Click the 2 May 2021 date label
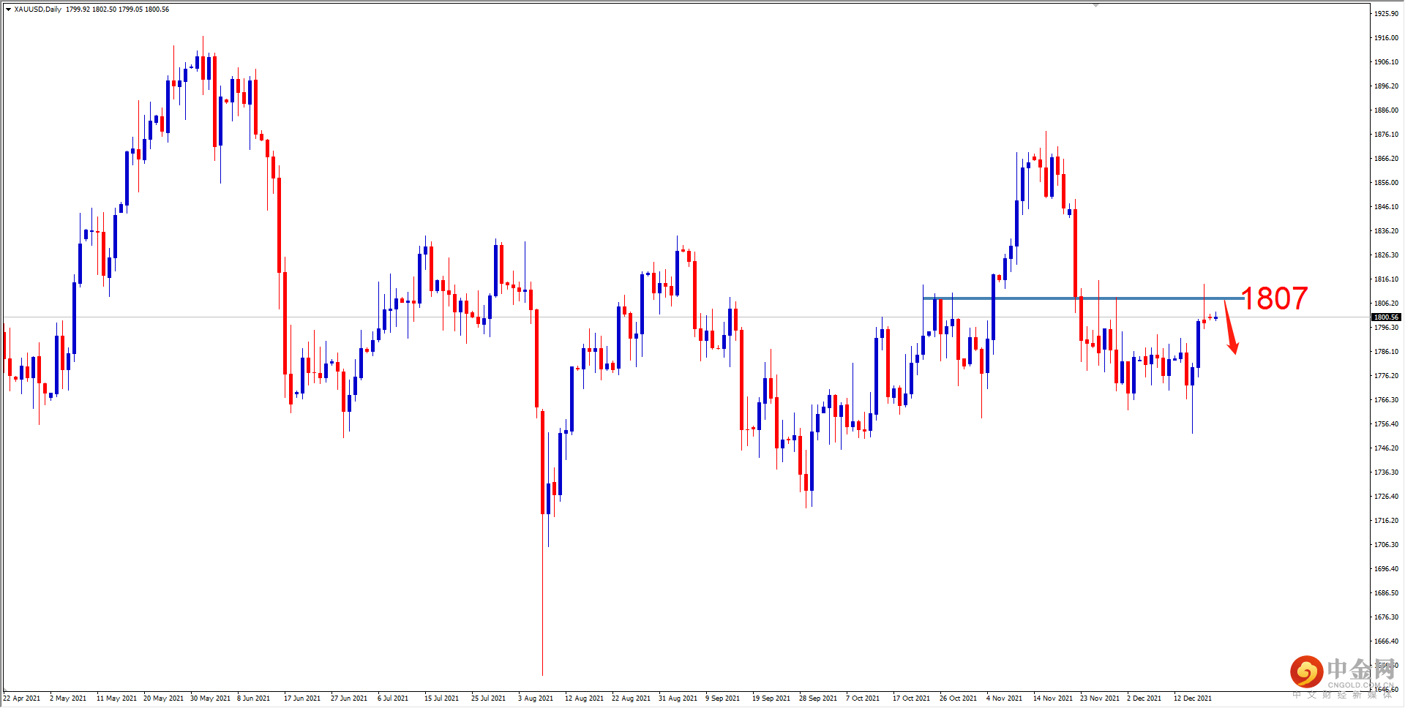Screen dimensions: 1405x708 (x=68, y=698)
